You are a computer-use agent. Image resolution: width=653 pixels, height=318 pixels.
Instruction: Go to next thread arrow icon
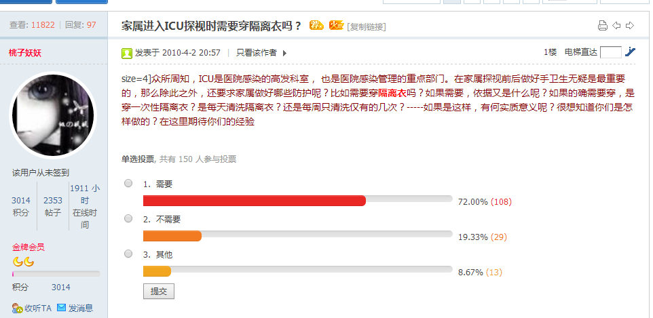630,26
